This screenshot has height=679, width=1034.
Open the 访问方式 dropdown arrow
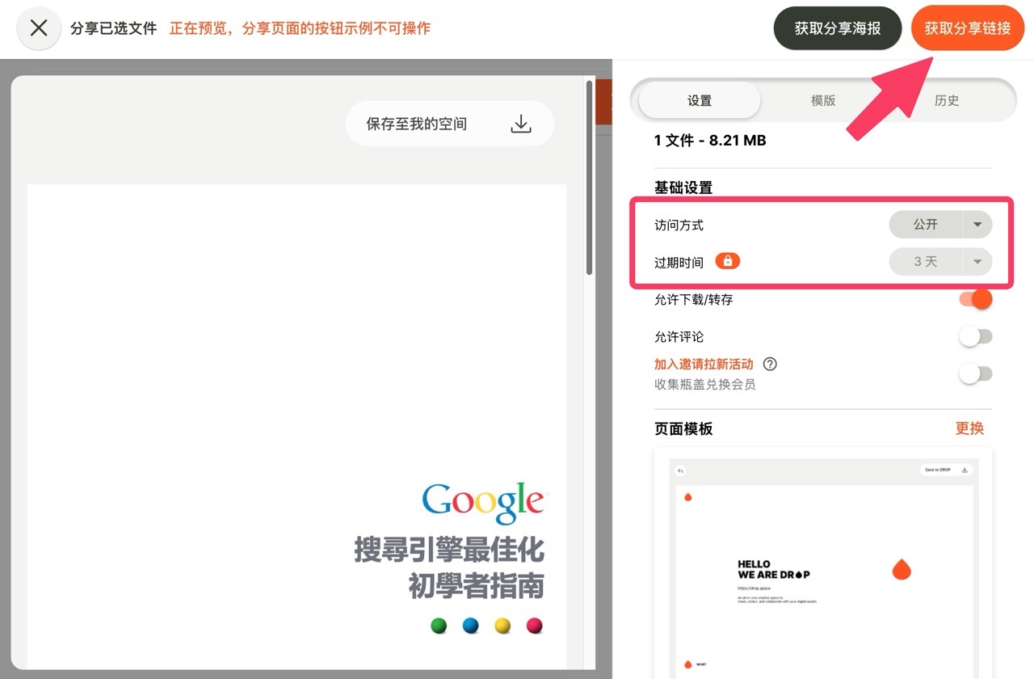click(977, 225)
